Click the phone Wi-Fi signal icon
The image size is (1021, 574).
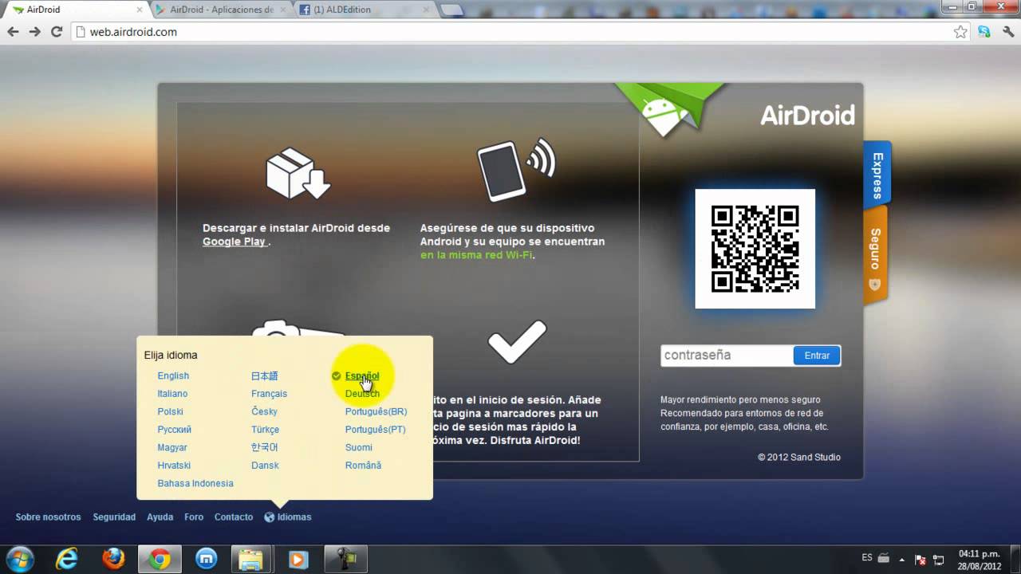pyautogui.click(x=516, y=170)
